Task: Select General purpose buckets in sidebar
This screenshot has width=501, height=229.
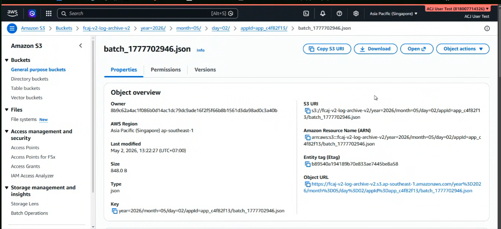Action: pos(38,69)
